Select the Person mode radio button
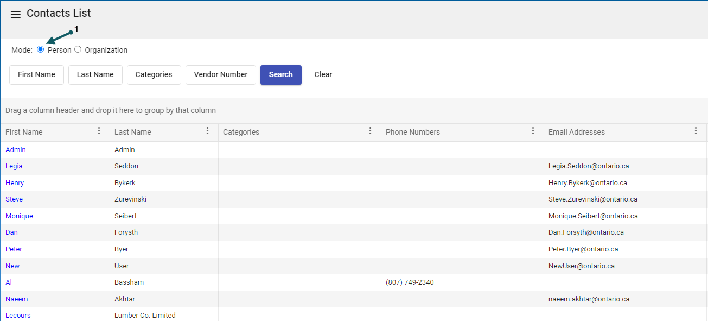 click(x=41, y=49)
